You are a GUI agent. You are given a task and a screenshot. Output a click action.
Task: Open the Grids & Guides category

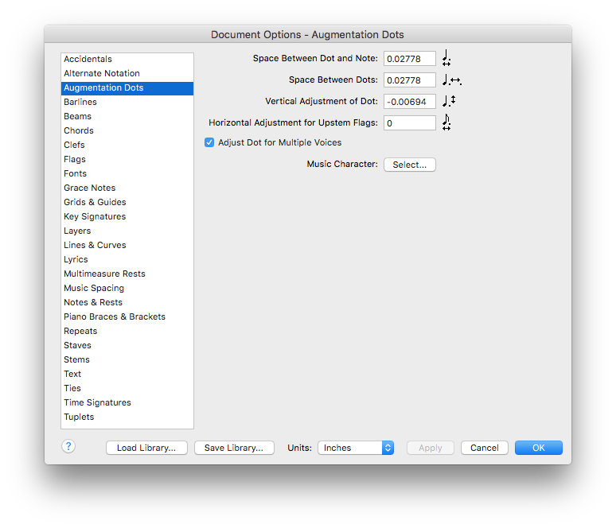[x=127, y=202]
